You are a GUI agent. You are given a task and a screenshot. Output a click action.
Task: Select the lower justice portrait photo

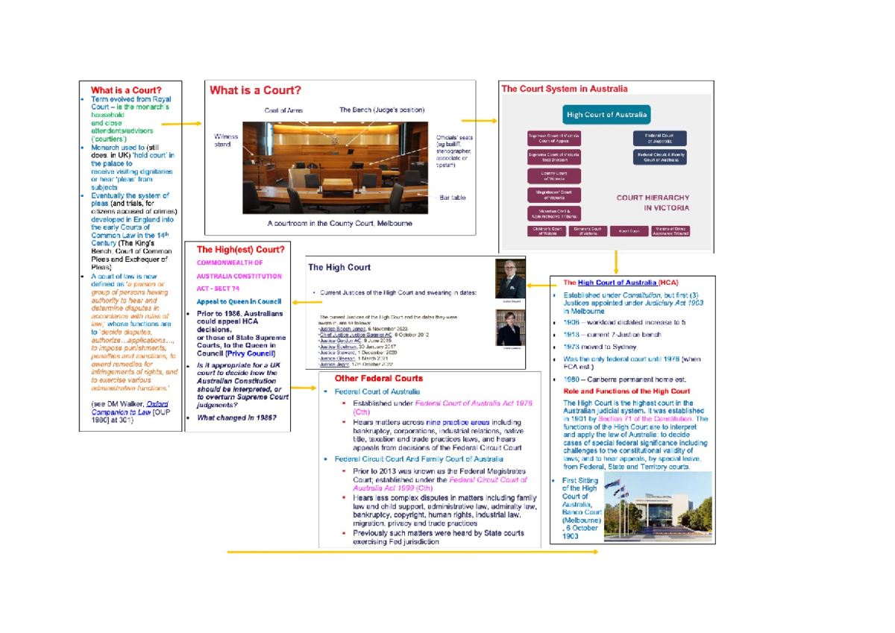click(x=510, y=328)
